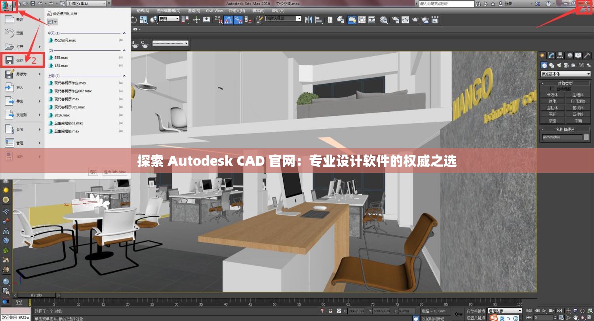Open the 选定对象 key filter dropdown
The width and height of the screenshot is (594, 321).
[505, 311]
